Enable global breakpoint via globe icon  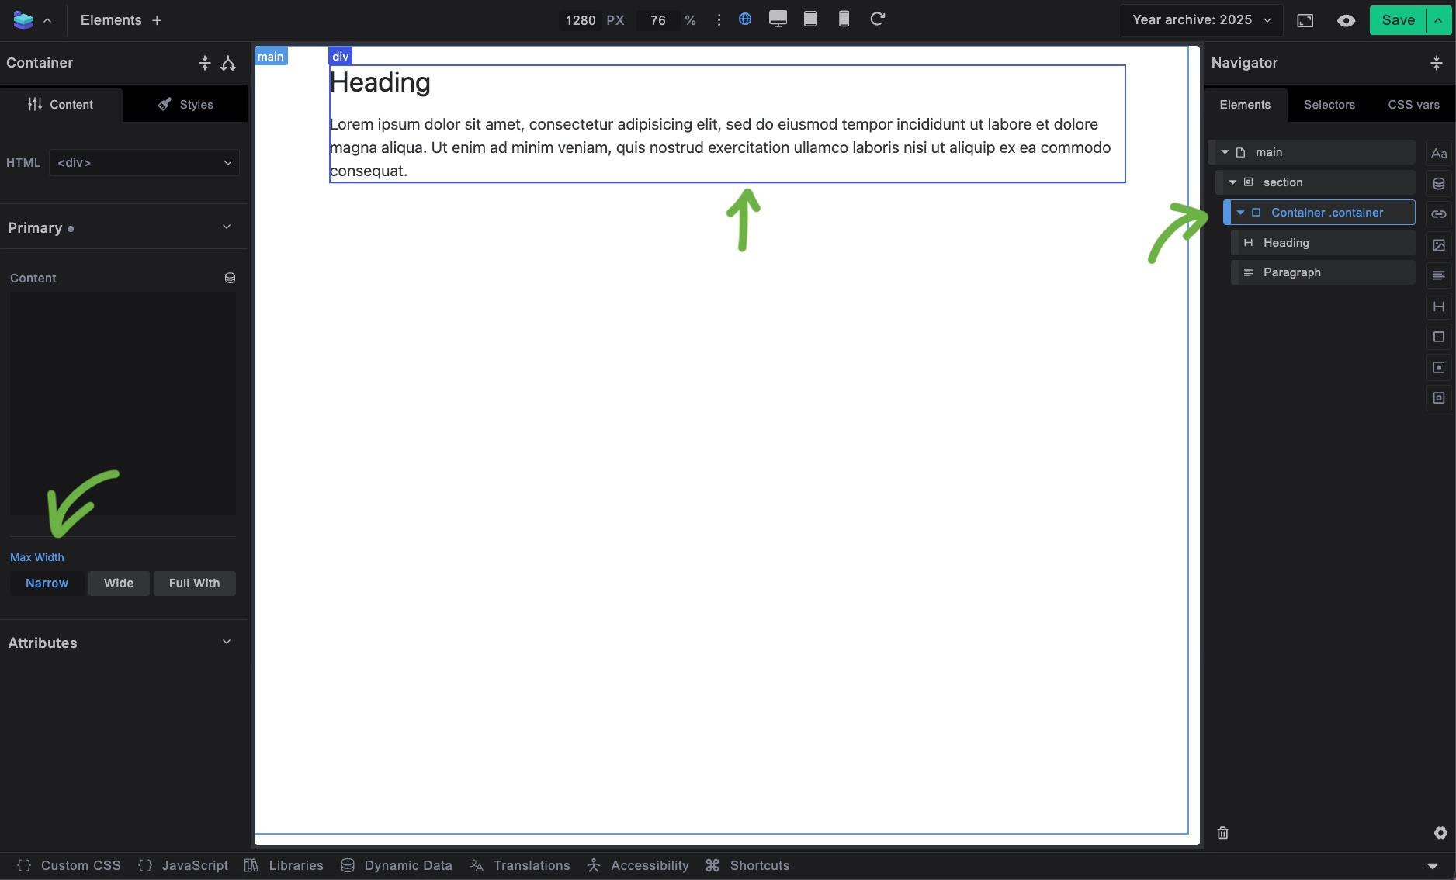tap(745, 19)
